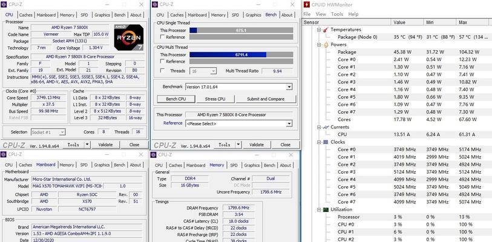Click single thread score bar showing 675.1
Image resolution: width=492 pixels, height=242 pixels.
241,30
